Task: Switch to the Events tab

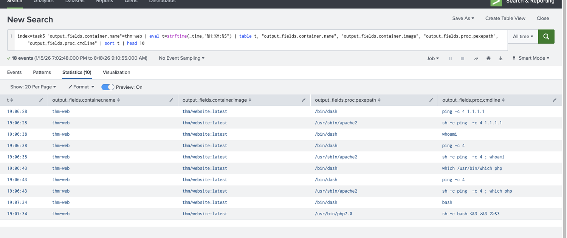Action: (x=14, y=72)
